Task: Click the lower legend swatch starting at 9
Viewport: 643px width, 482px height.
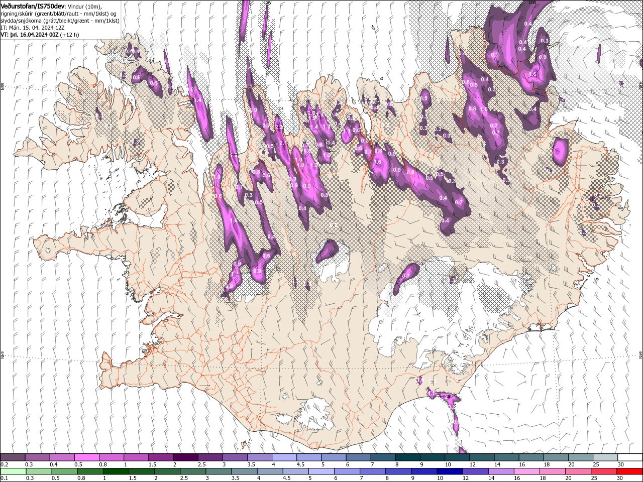Action: tap(424, 471)
